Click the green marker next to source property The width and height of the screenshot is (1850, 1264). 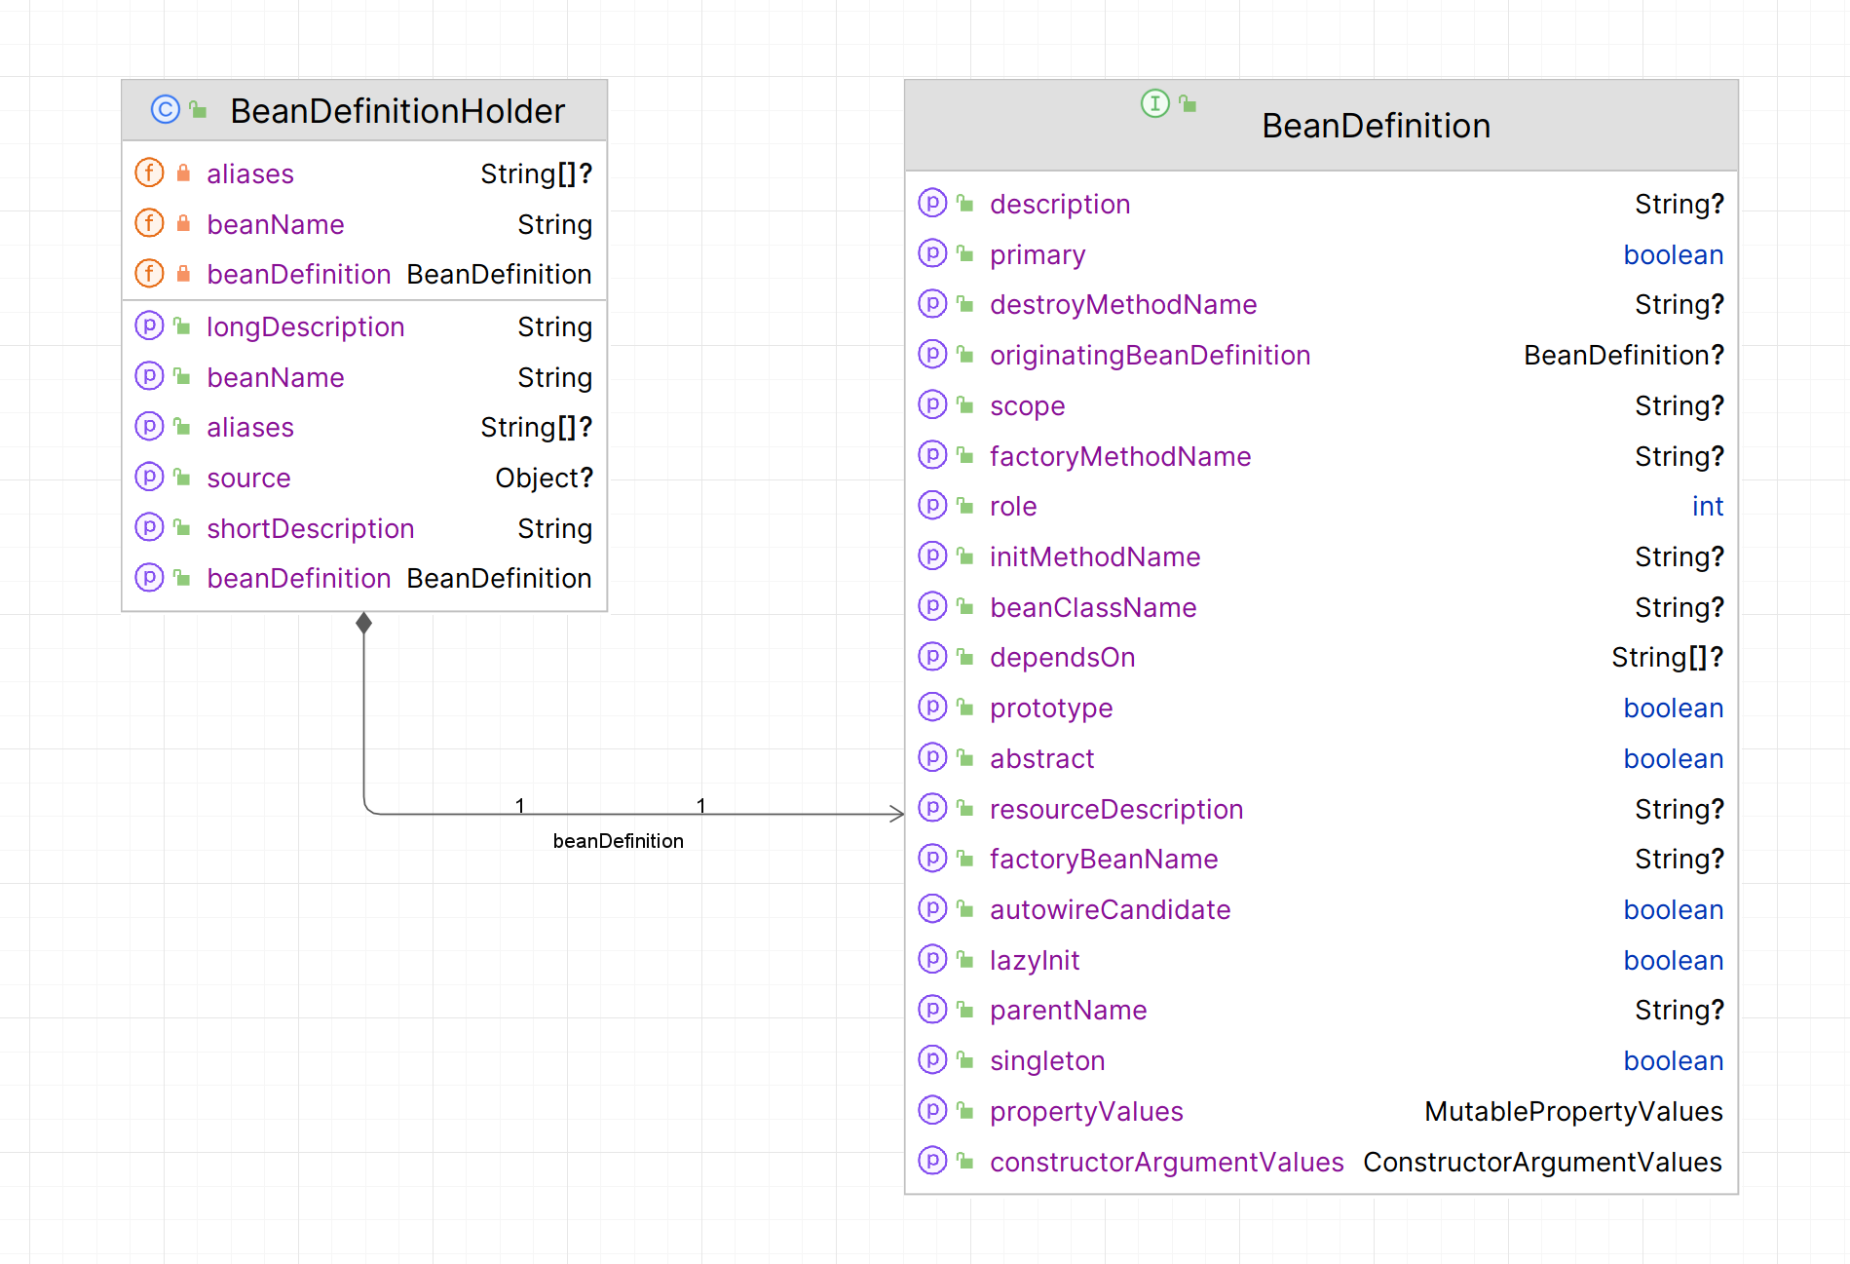coord(181,477)
